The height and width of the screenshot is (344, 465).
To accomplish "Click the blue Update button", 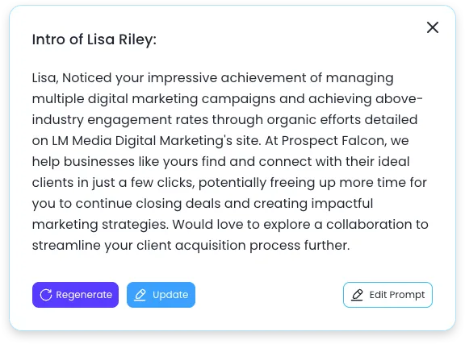I will 161,295.
